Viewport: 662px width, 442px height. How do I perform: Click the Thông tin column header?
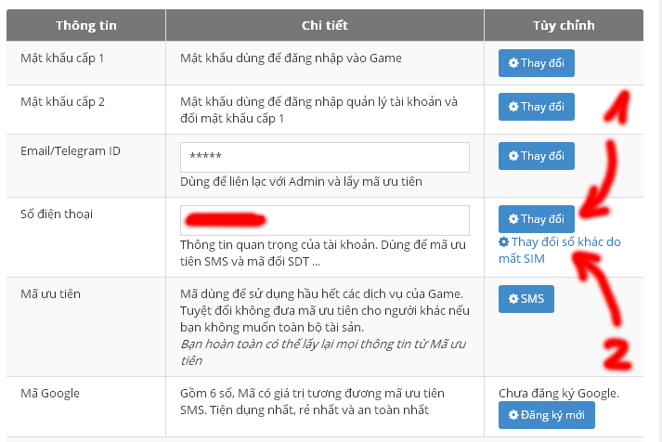point(85,25)
